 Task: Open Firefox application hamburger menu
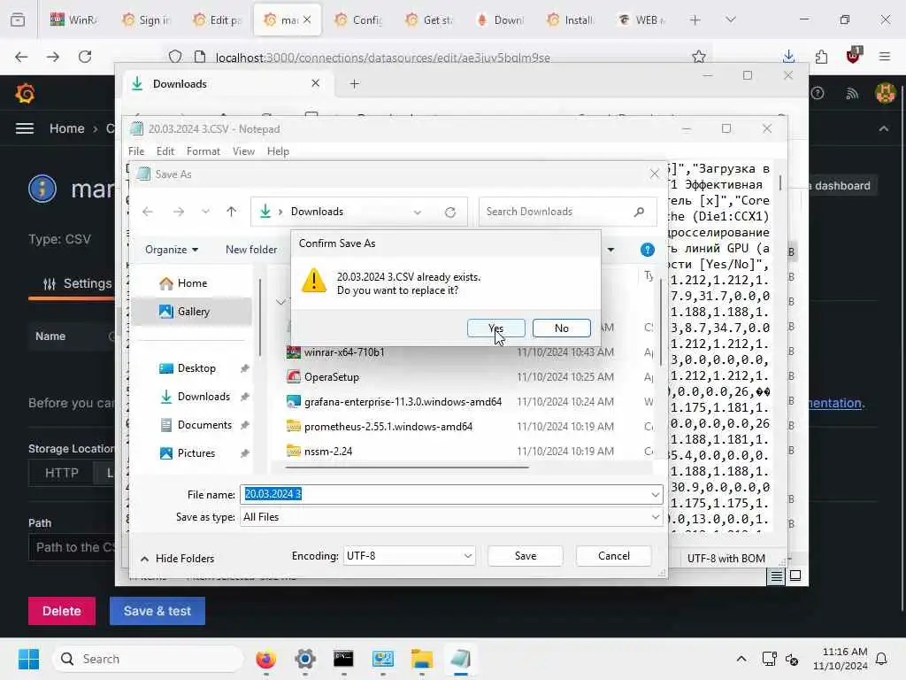coord(885,57)
